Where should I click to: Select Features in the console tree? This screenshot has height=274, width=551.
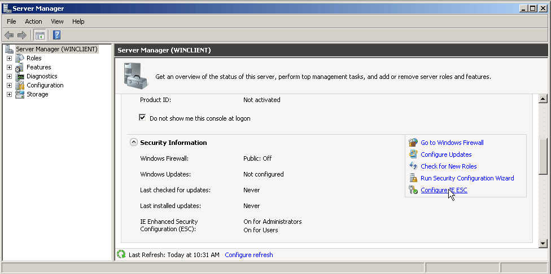tap(38, 67)
